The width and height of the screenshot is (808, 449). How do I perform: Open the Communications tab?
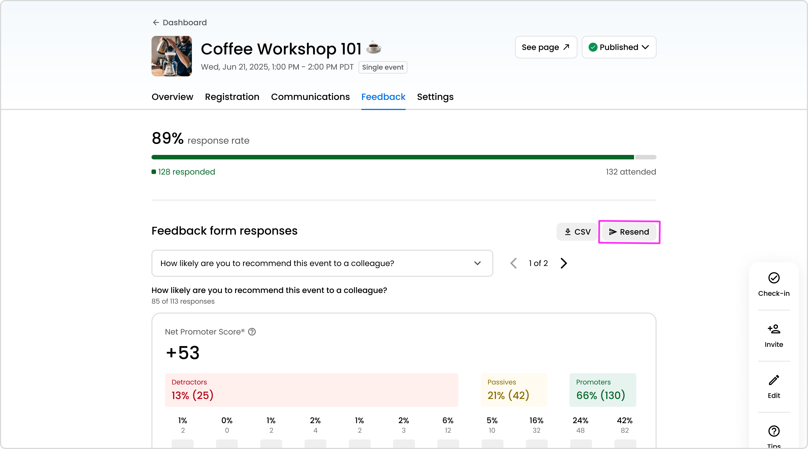310,97
